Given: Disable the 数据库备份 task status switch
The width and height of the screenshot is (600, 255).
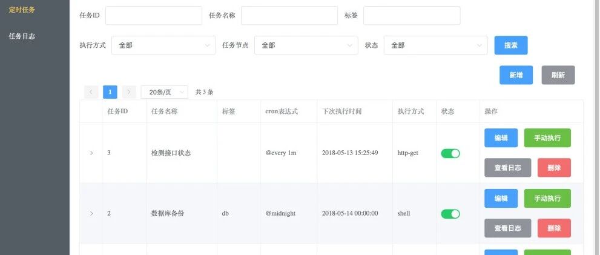Looking at the screenshot, I should pyautogui.click(x=450, y=214).
